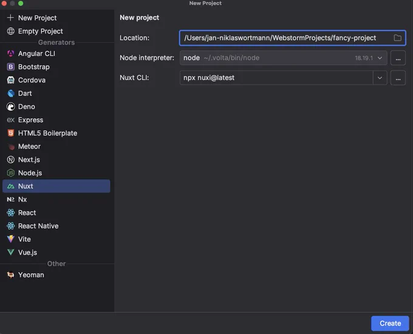Click the Angular CLI logo icon
This screenshot has height=334, width=413.
10,53
